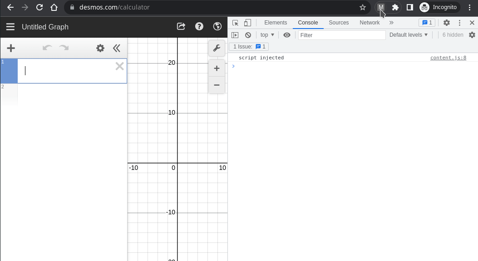Open graph settings wrench
478x261 pixels.
[217, 48]
